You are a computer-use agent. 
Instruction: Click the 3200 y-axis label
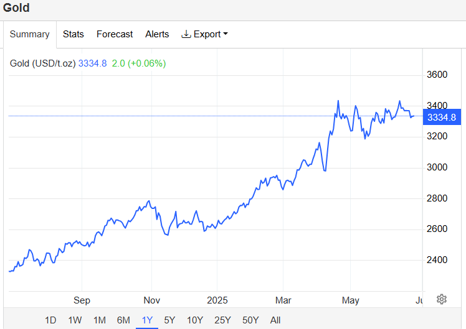pos(437,136)
